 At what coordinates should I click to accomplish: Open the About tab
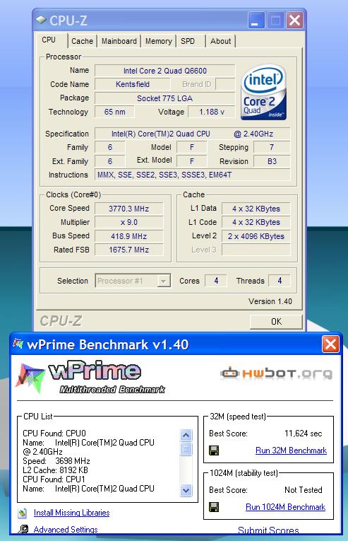point(220,41)
